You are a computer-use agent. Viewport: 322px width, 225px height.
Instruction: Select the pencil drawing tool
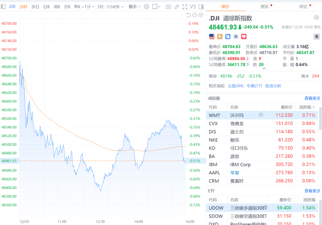click(176, 7)
